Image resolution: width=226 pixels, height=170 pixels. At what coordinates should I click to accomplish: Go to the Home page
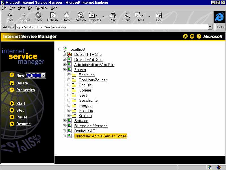[67, 17]
